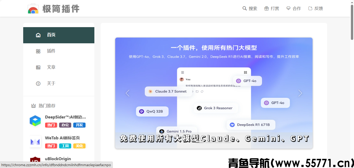354x168 pixels.
Task: Open the 打赏 donate link
Action: 275,8
